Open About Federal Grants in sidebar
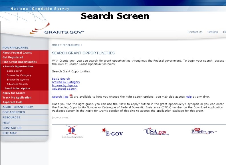Viewport: 226px width, 165px height. [x=17, y=53]
